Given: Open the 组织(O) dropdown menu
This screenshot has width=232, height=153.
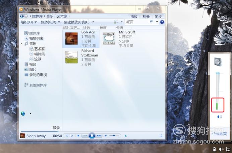Looking at the screenshot, I should [28, 22].
